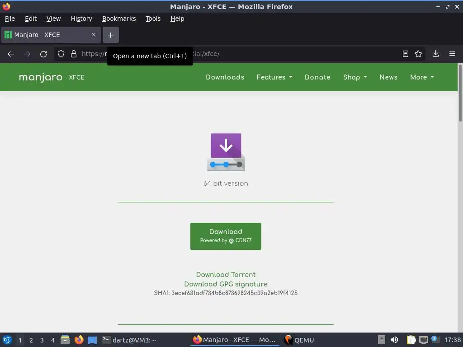
Task: Launch Firefox from the taskbar launcher
Action: point(79,340)
